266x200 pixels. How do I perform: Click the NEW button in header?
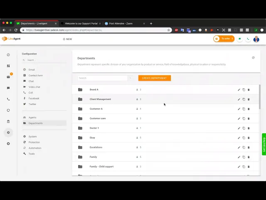[67, 39]
